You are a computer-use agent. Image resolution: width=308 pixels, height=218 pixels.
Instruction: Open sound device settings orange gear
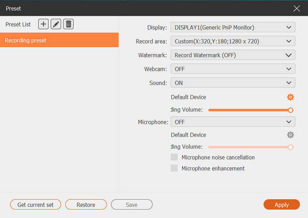(x=291, y=97)
